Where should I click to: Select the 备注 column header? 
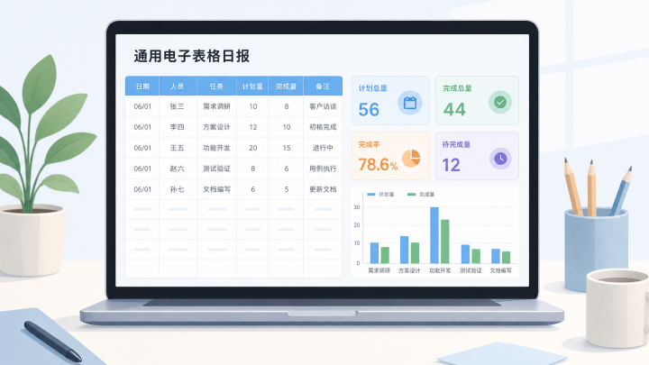(x=323, y=87)
